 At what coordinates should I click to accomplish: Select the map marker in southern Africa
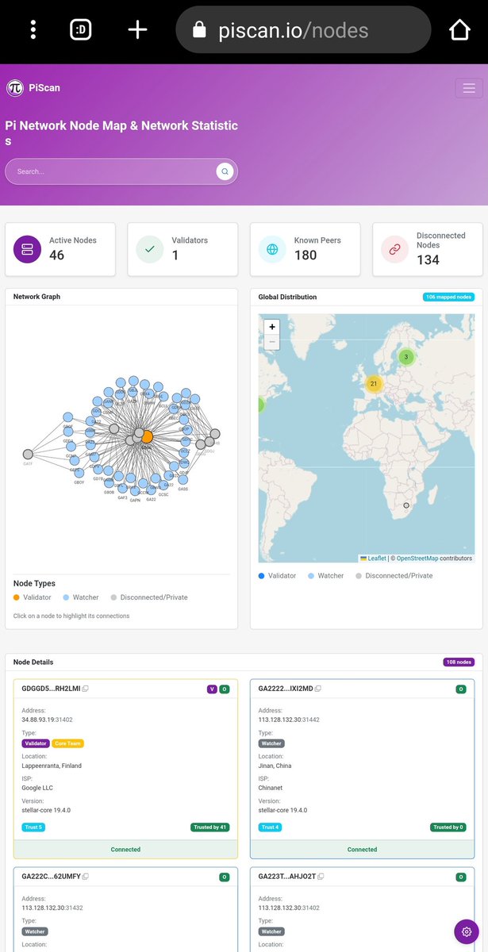click(406, 505)
